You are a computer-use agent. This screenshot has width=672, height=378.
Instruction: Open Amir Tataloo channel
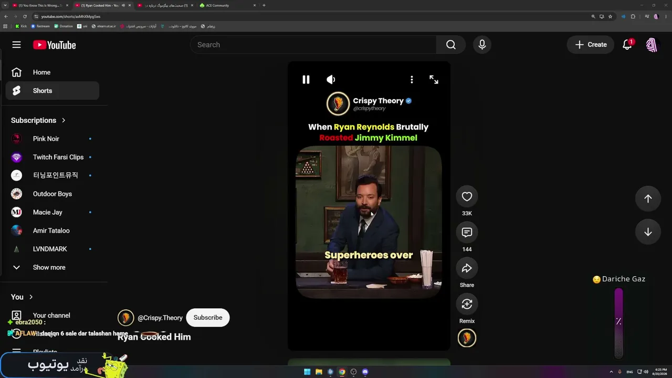pos(52,230)
